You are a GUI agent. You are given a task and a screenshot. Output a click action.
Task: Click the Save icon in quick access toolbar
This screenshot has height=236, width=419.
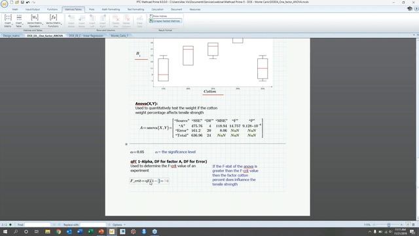(x=22, y=2)
